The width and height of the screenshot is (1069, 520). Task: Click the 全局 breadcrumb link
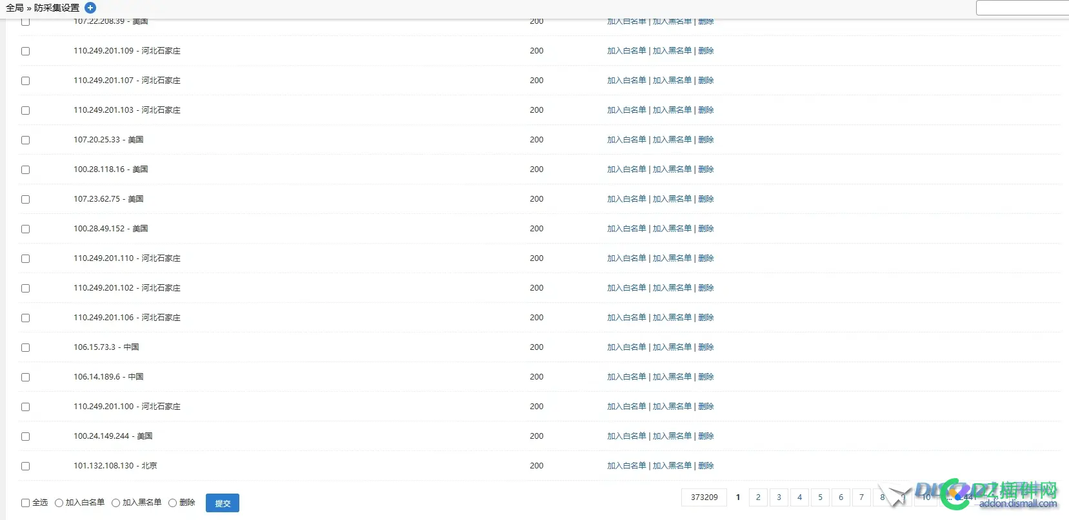15,8
